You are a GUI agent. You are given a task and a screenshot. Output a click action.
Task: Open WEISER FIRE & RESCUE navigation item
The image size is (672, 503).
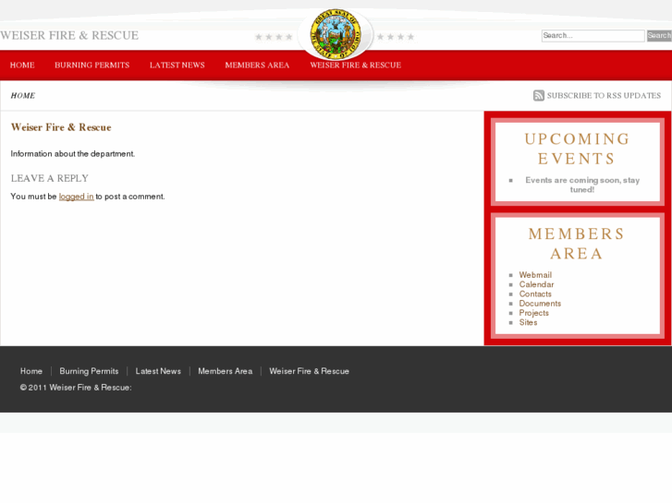click(356, 66)
